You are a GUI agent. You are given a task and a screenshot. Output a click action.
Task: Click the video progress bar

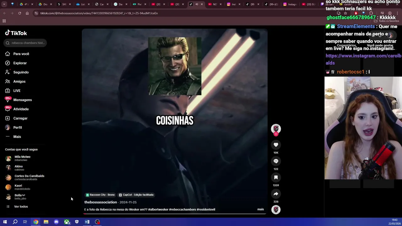click(x=175, y=214)
